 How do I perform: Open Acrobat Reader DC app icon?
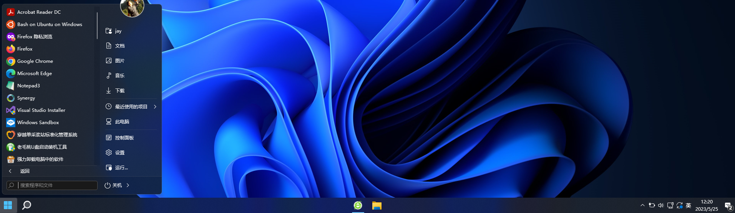click(x=11, y=12)
